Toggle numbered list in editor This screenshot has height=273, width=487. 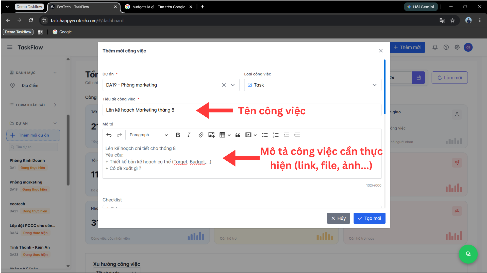276,135
